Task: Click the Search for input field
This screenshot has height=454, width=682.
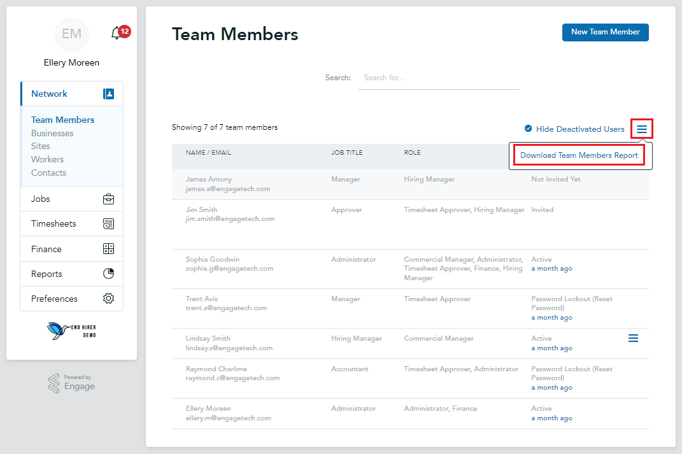Action: coord(438,77)
